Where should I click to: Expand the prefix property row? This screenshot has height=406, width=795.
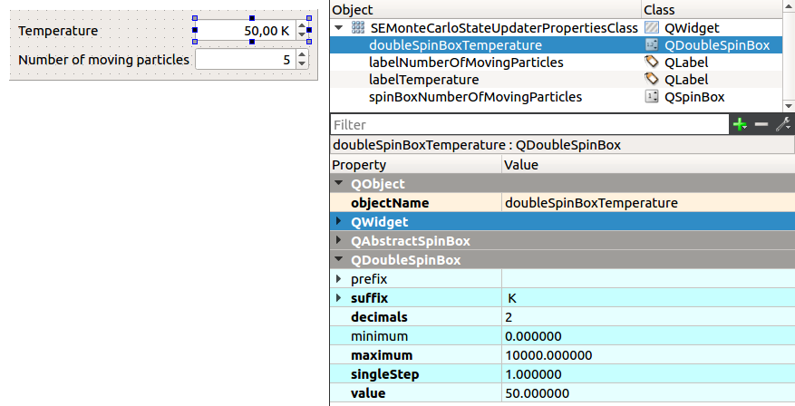[x=339, y=279]
